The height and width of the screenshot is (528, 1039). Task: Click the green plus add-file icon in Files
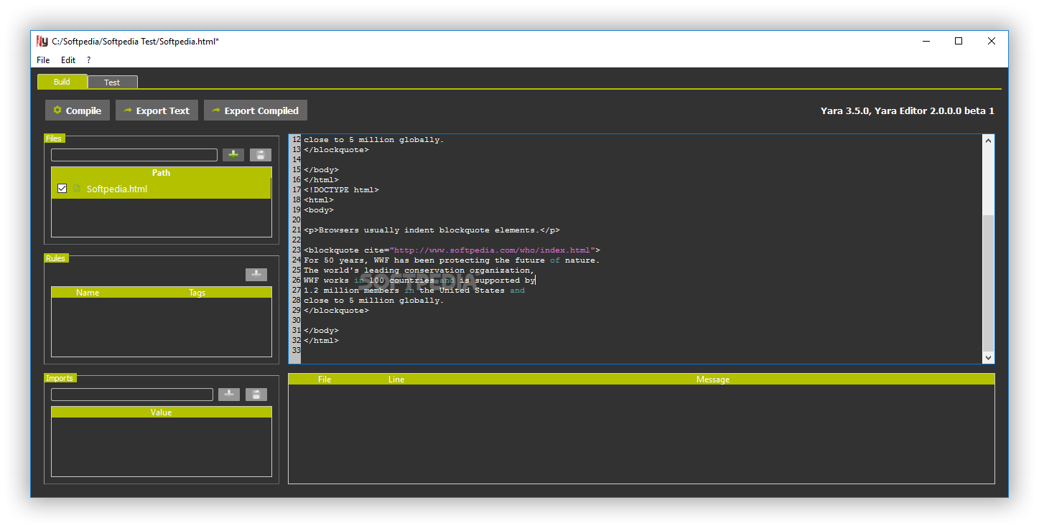(x=233, y=155)
